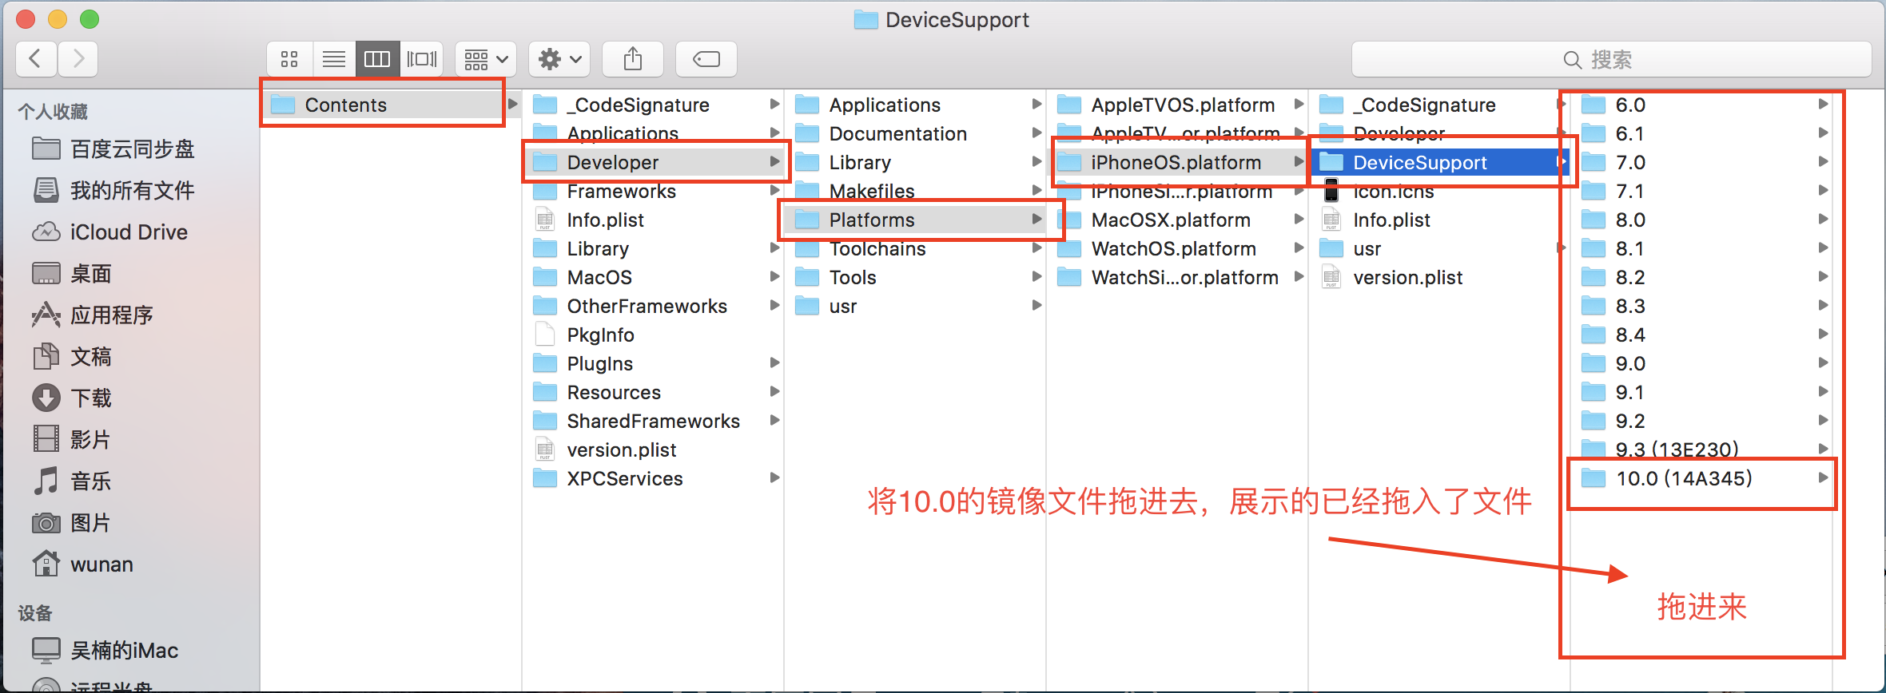Go back with the left chevron button
Viewport: 1886px width, 693px height.
pyautogui.click(x=36, y=59)
